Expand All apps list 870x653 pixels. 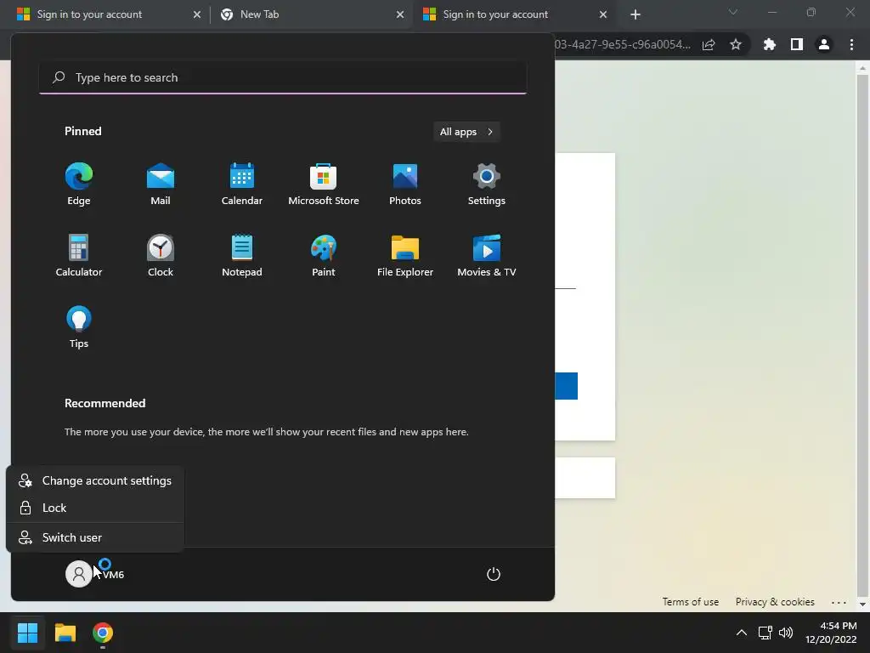(x=466, y=132)
